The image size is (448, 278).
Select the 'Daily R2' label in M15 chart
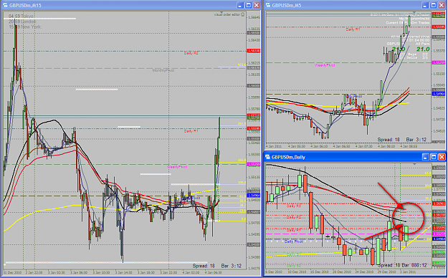coord(191,53)
